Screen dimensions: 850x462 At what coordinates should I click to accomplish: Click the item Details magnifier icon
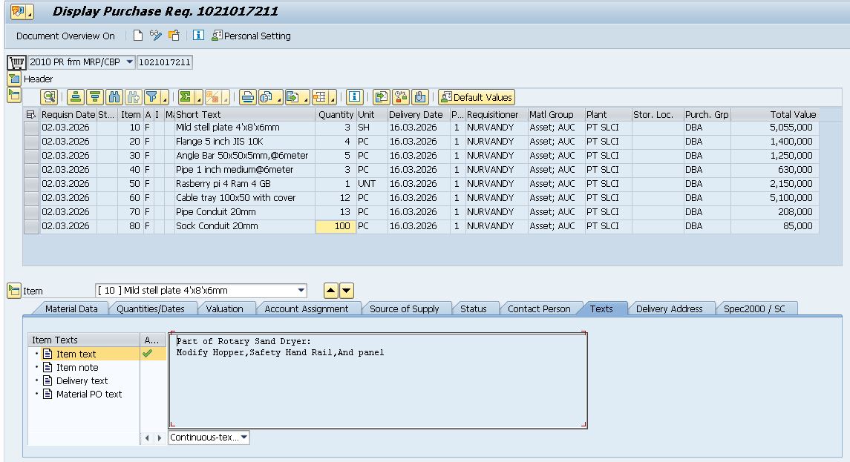click(49, 97)
